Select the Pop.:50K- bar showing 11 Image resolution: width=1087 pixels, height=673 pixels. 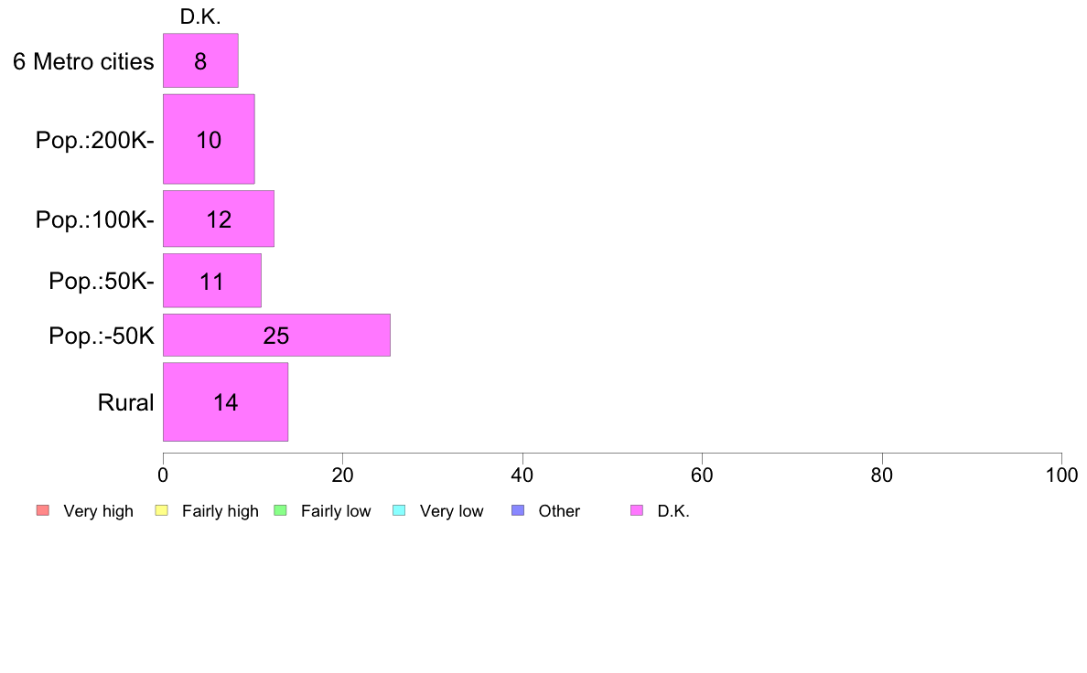click(212, 281)
